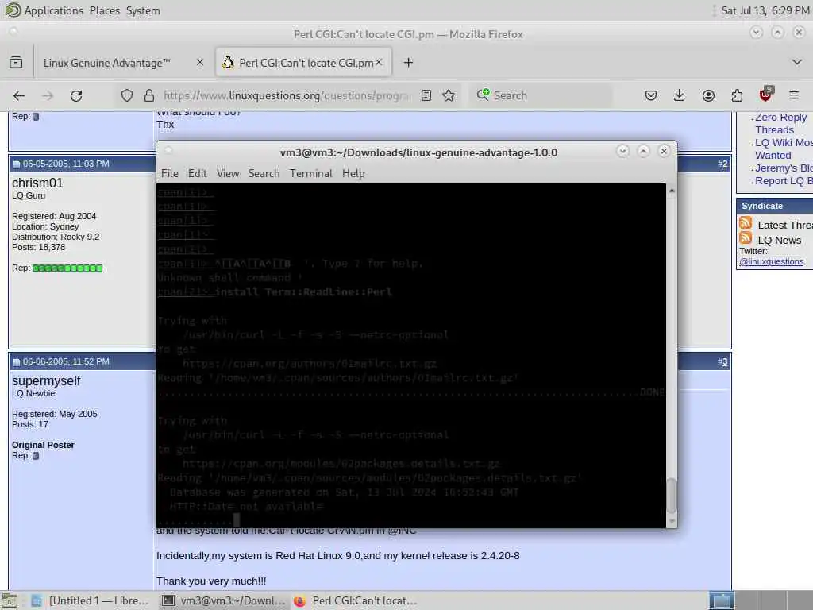This screenshot has height=610, width=813.
Task: Close the Linux Genuine Advantage tab
Action: [x=200, y=62]
